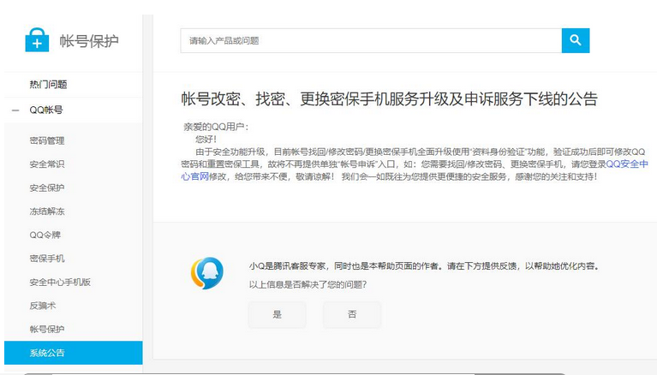Open the 密保手机 sidebar item
Screen dimensions: 657x375
[47, 259]
